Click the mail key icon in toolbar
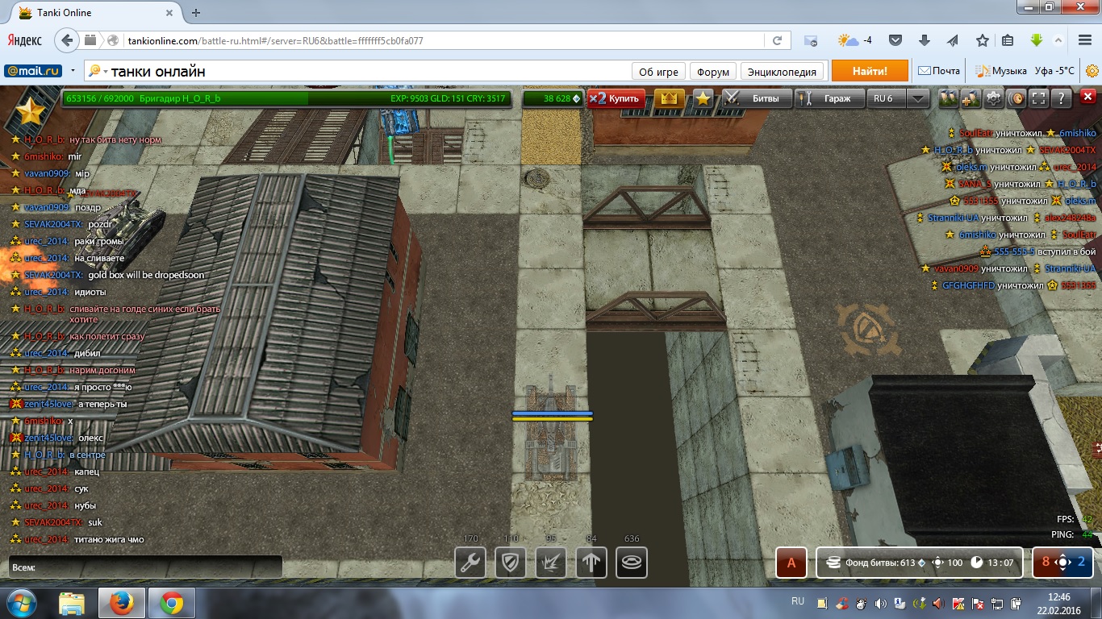 (811, 40)
